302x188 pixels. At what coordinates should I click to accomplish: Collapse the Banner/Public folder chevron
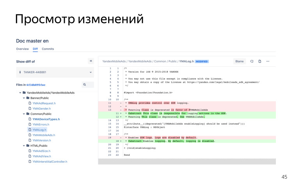(x=24, y=98)
